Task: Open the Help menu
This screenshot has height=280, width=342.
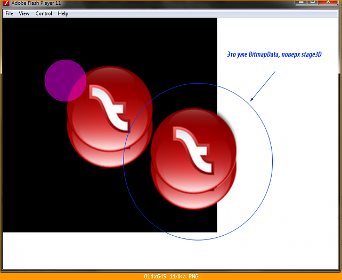Action: (63, 13)
